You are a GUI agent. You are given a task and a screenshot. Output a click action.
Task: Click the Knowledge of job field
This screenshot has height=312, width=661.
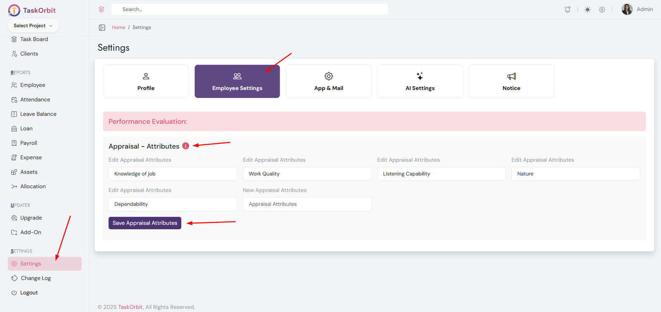(x=173, y=174)
